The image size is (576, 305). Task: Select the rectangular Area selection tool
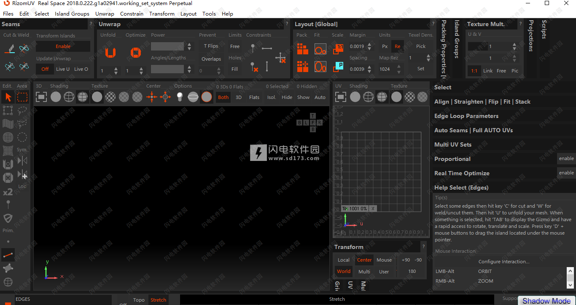click(x=22, y=97)
